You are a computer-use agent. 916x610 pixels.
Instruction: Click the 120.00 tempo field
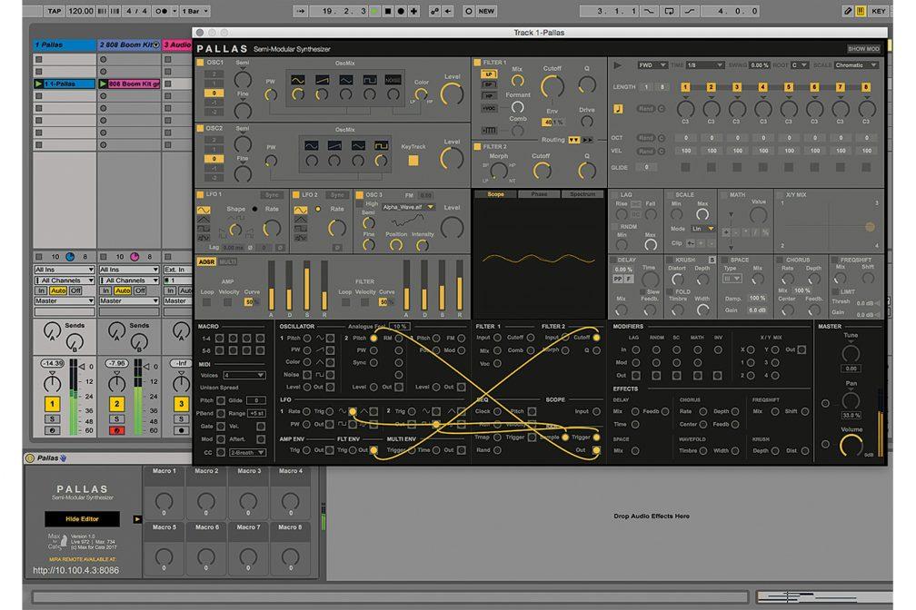pos(81,11)
